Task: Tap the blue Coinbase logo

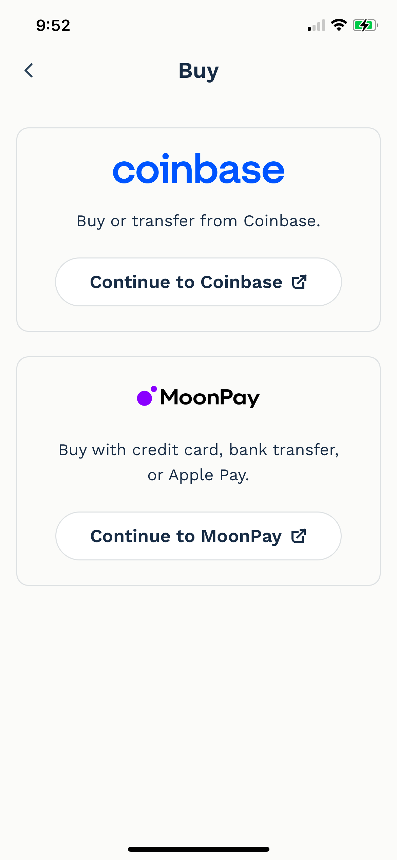Action: [x=198, y=169]
